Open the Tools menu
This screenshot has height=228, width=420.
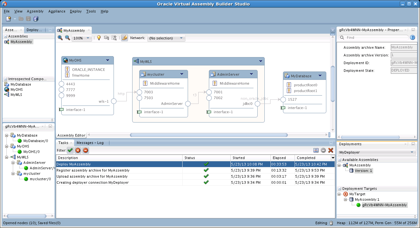[x=91, y=11]
